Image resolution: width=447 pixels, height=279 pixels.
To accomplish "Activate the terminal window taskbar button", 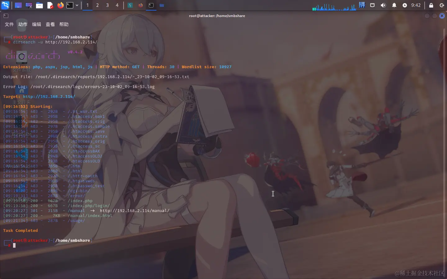I will click(x=151, y=5).
